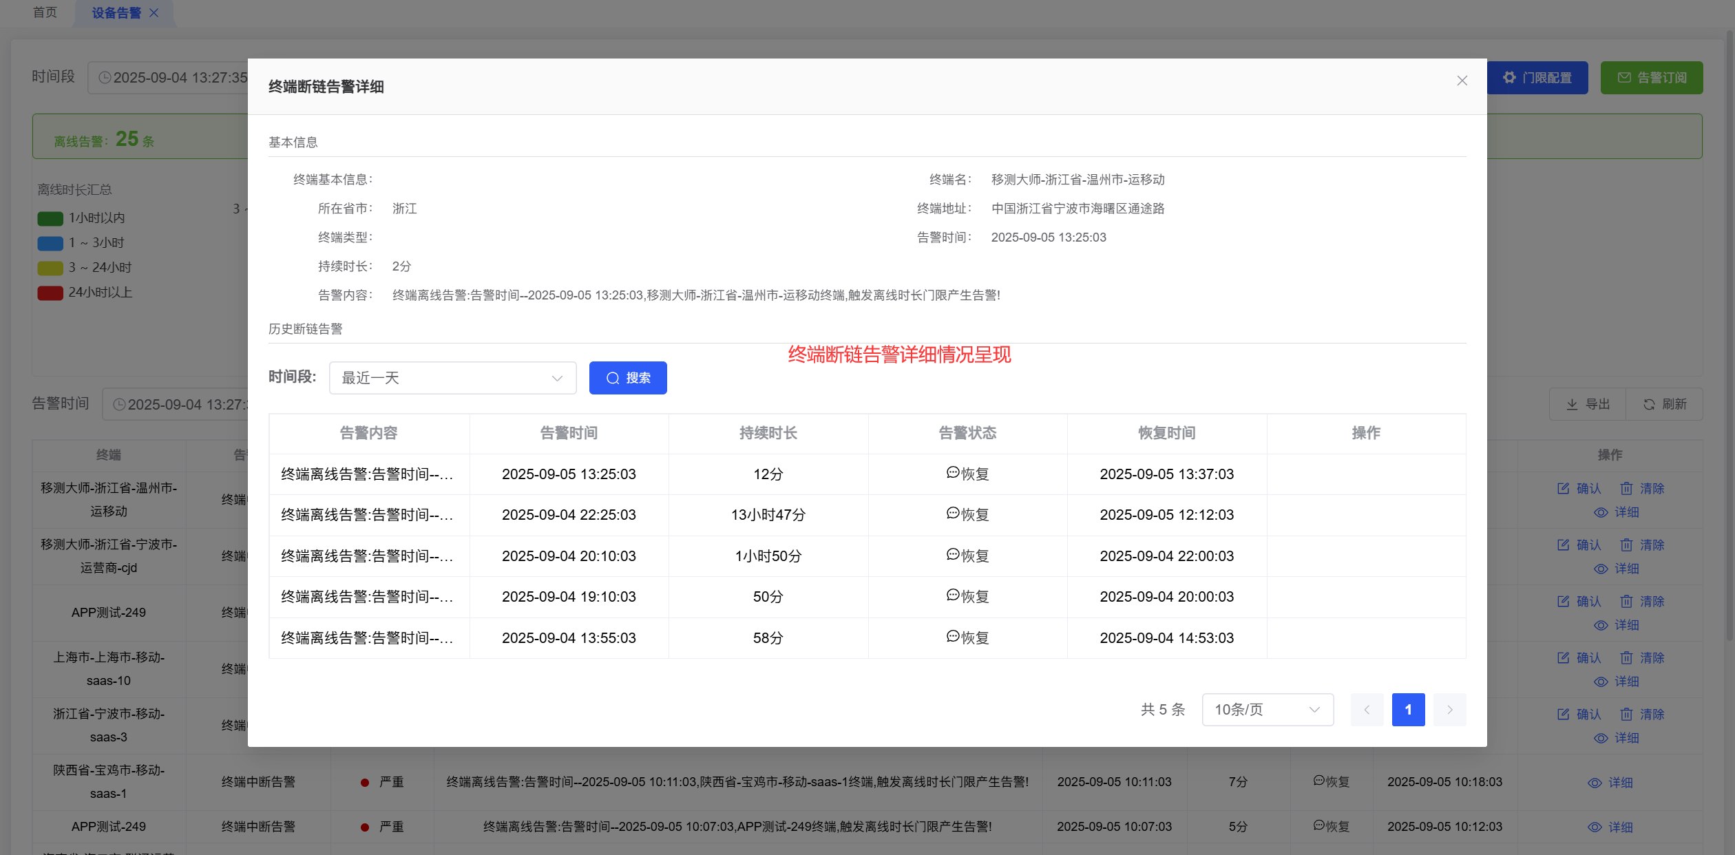This screenshot has width=1735, height=855.
Task: Go to previous page arrow
Action: [1367, 709]
